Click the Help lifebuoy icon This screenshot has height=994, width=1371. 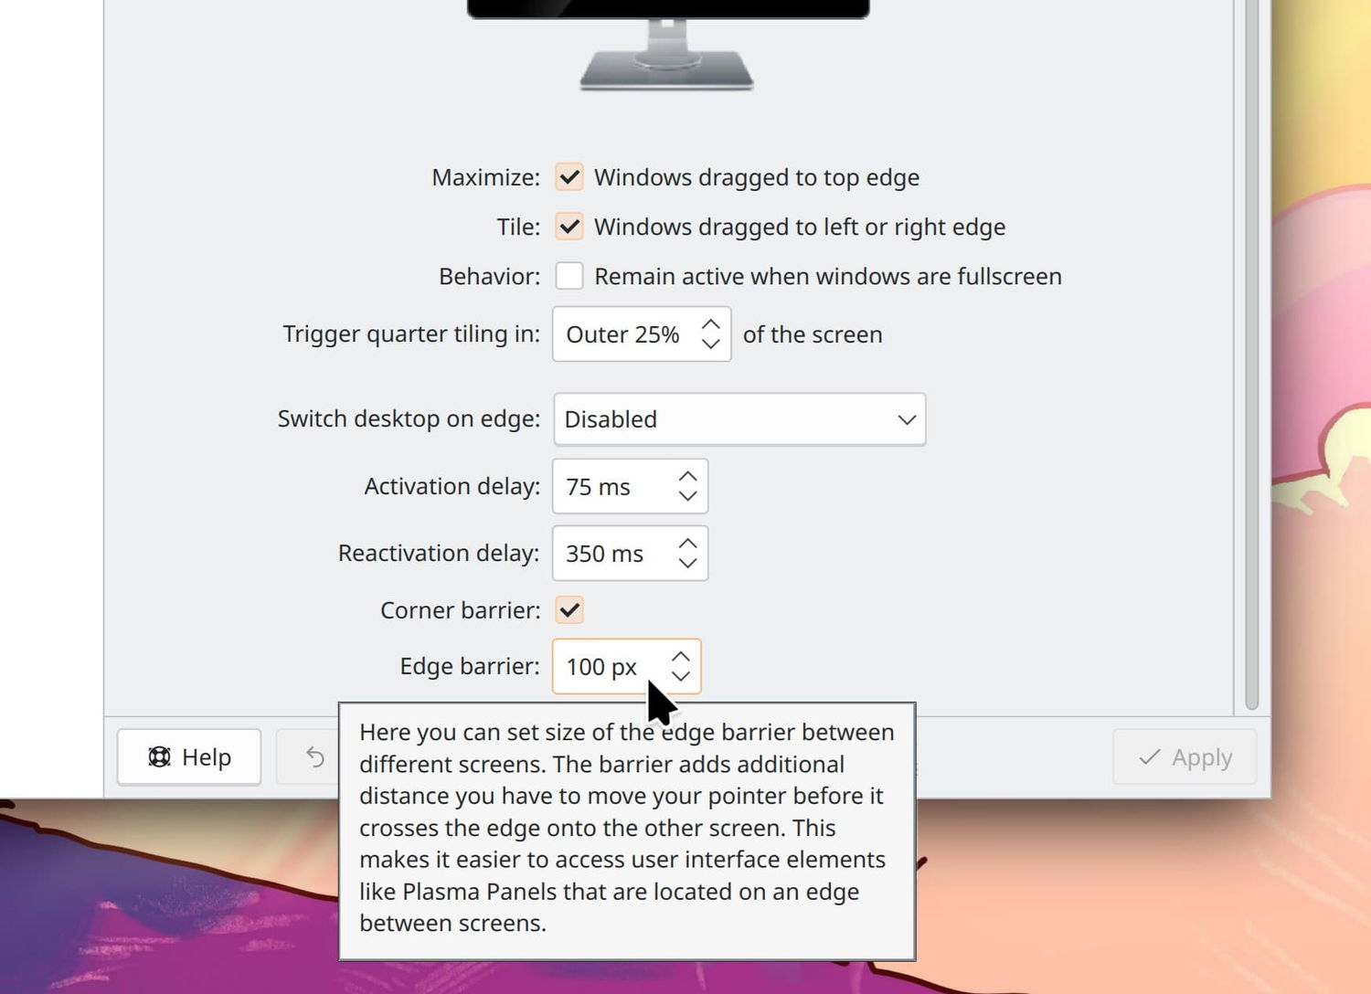(x=159, y=756)
